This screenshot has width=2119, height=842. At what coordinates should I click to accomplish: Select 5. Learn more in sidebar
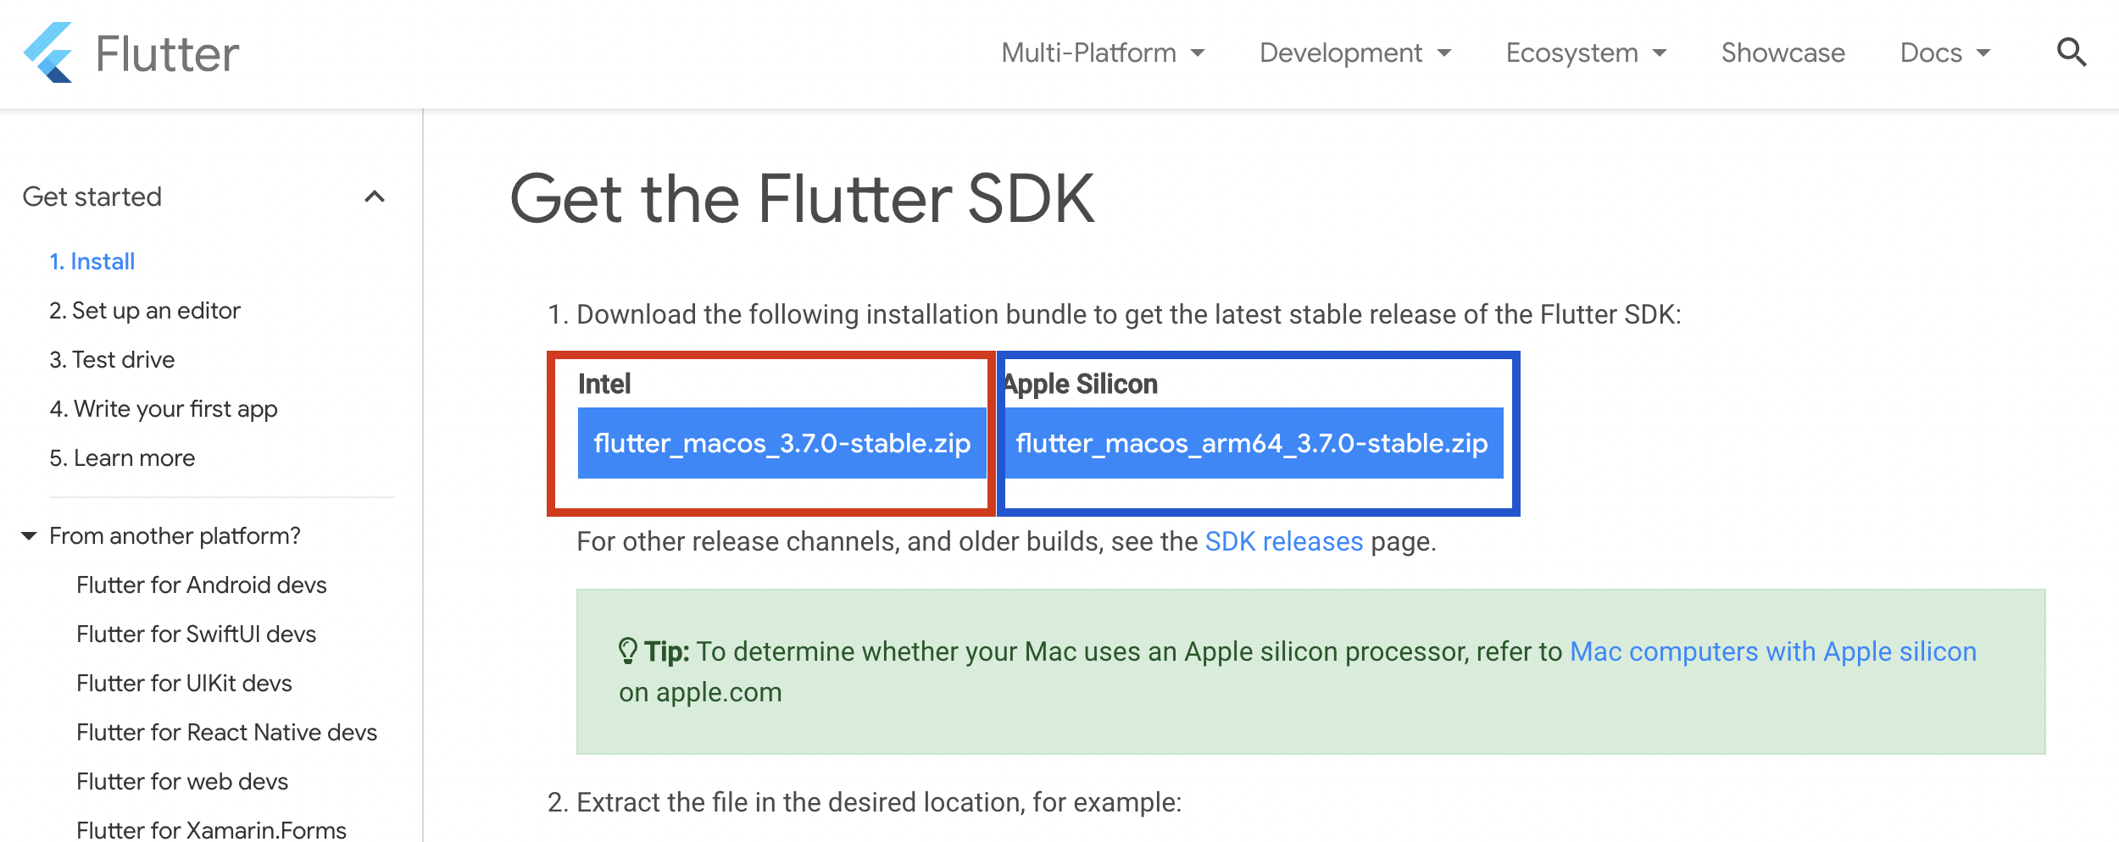coord(122,457)
